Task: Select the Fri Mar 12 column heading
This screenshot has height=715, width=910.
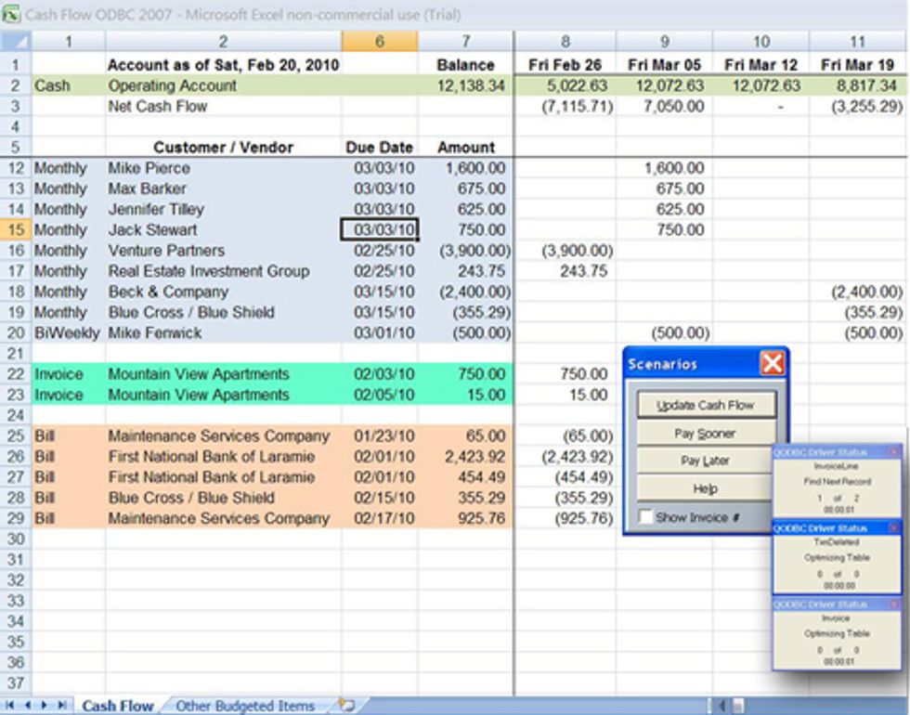Action: click(760, 65)
